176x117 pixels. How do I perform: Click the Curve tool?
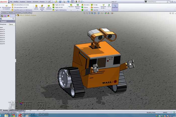109,6
